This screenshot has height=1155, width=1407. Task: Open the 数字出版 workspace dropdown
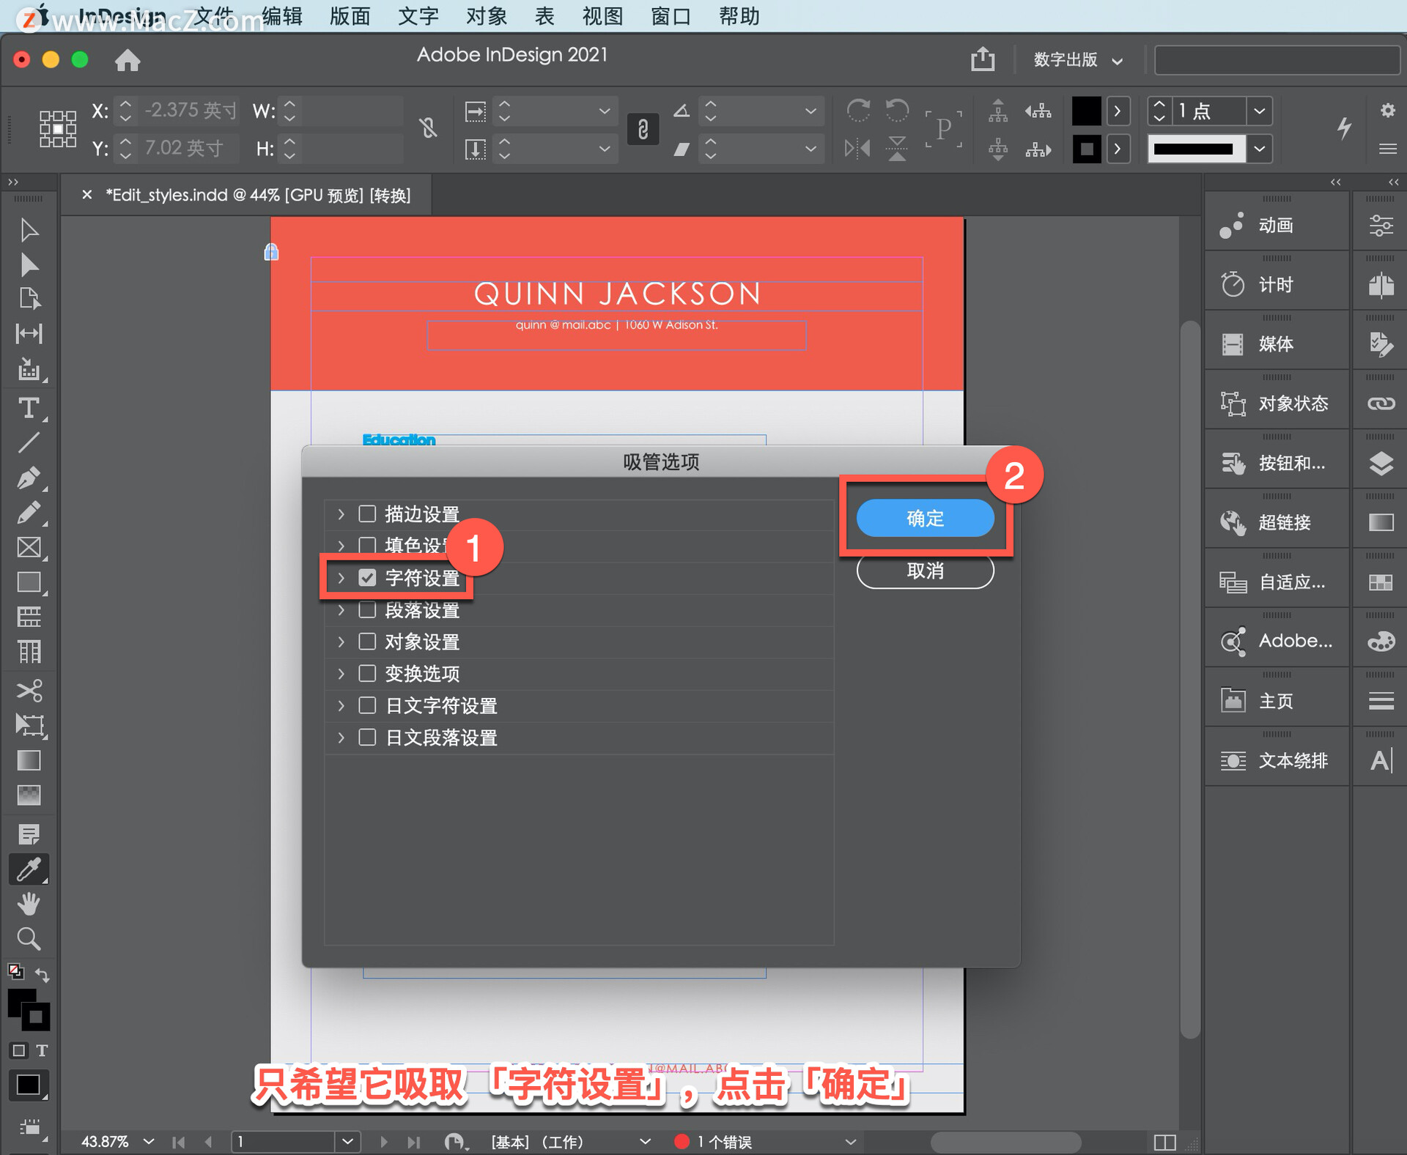click(x=1077, y=60)
